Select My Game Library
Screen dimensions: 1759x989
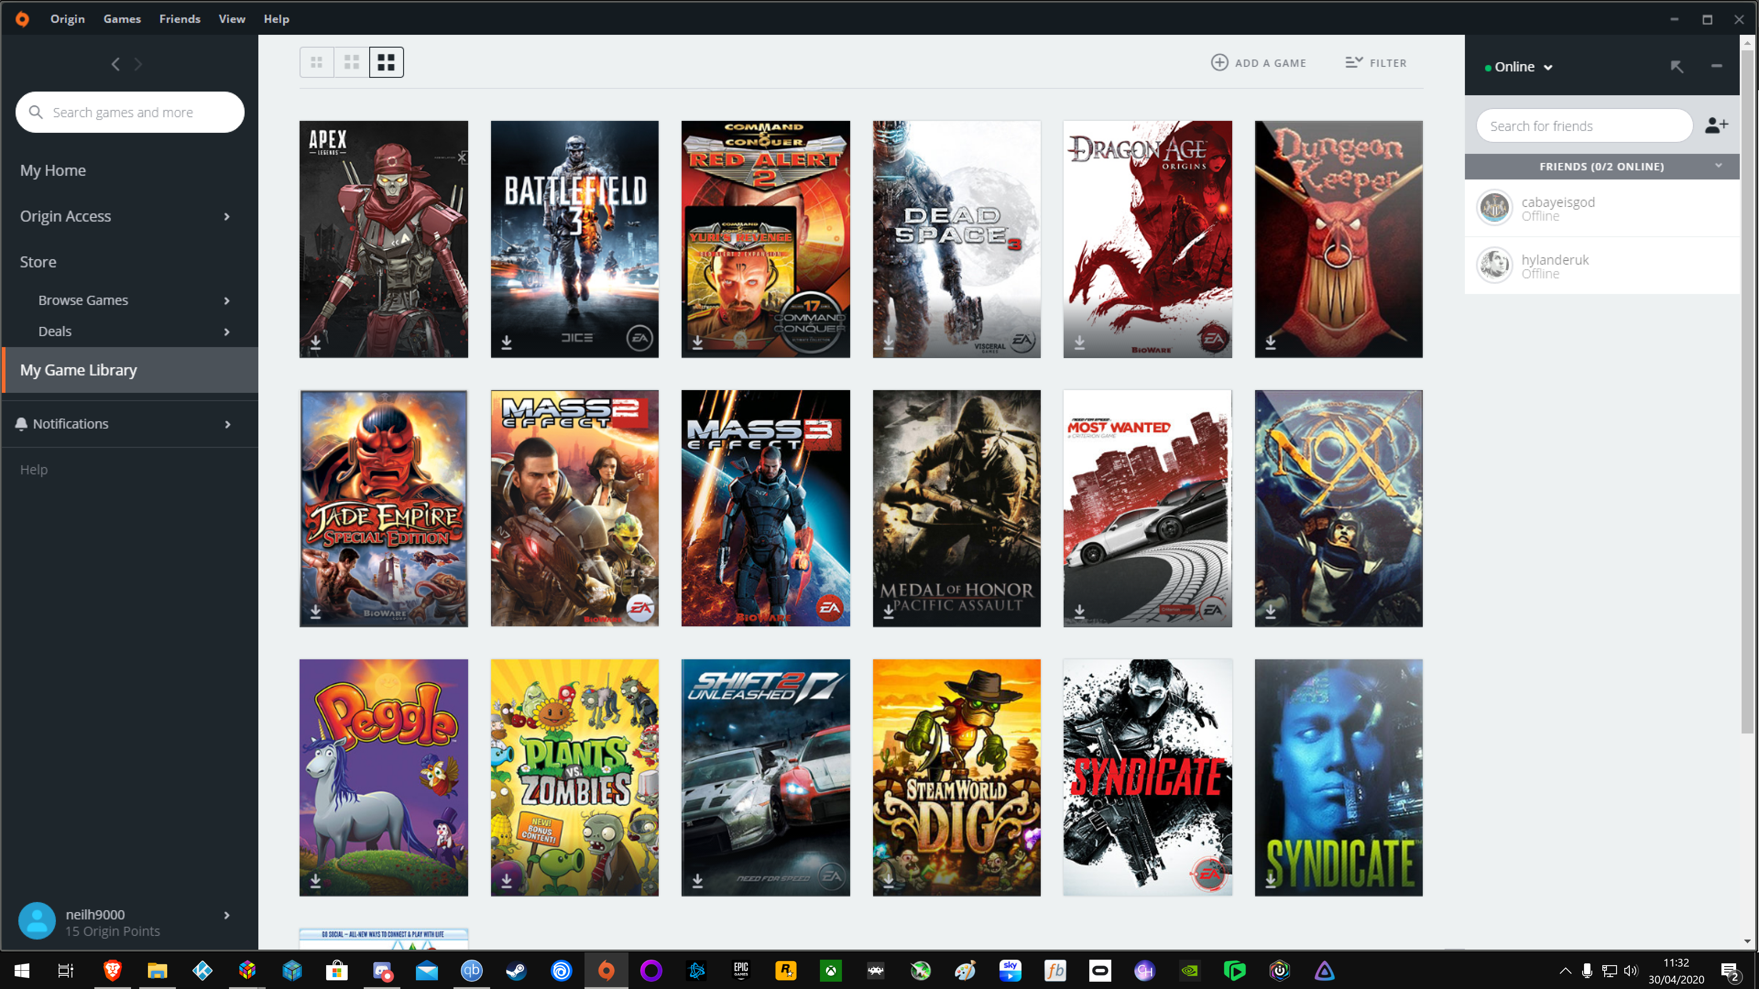130,369
